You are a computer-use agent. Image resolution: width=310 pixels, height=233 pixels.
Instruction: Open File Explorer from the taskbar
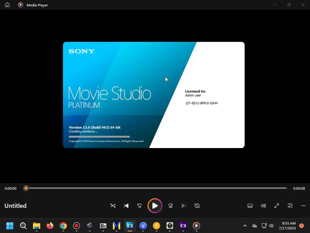coord(37,226)
